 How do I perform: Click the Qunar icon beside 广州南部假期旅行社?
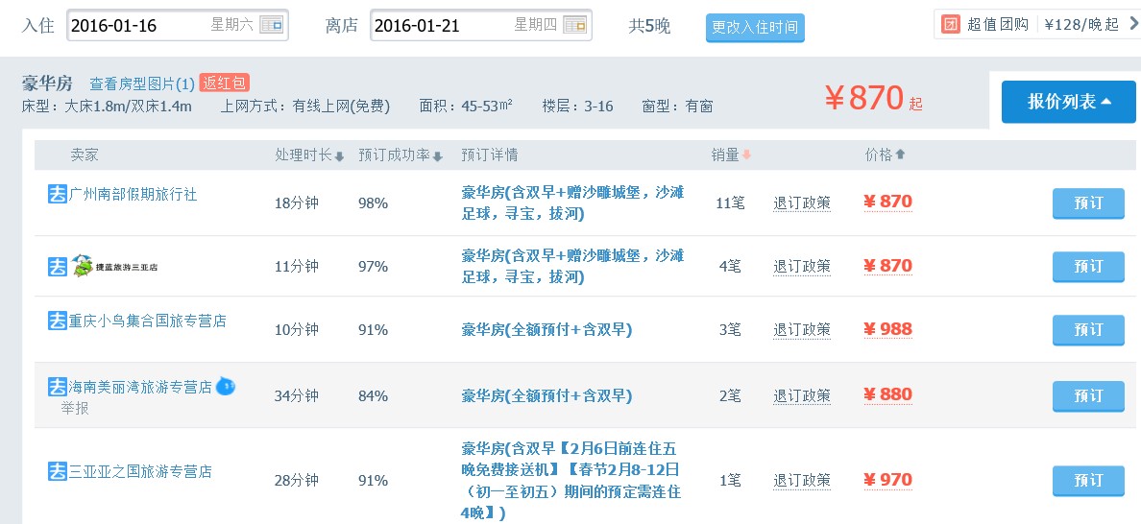coord(58,194)
